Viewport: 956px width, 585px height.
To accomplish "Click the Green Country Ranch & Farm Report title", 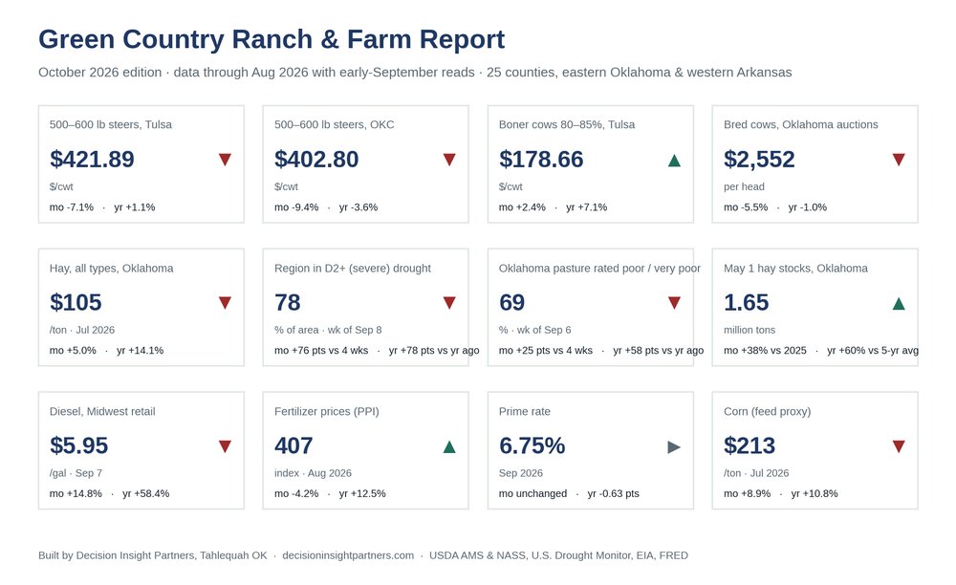I will [272, 39].
